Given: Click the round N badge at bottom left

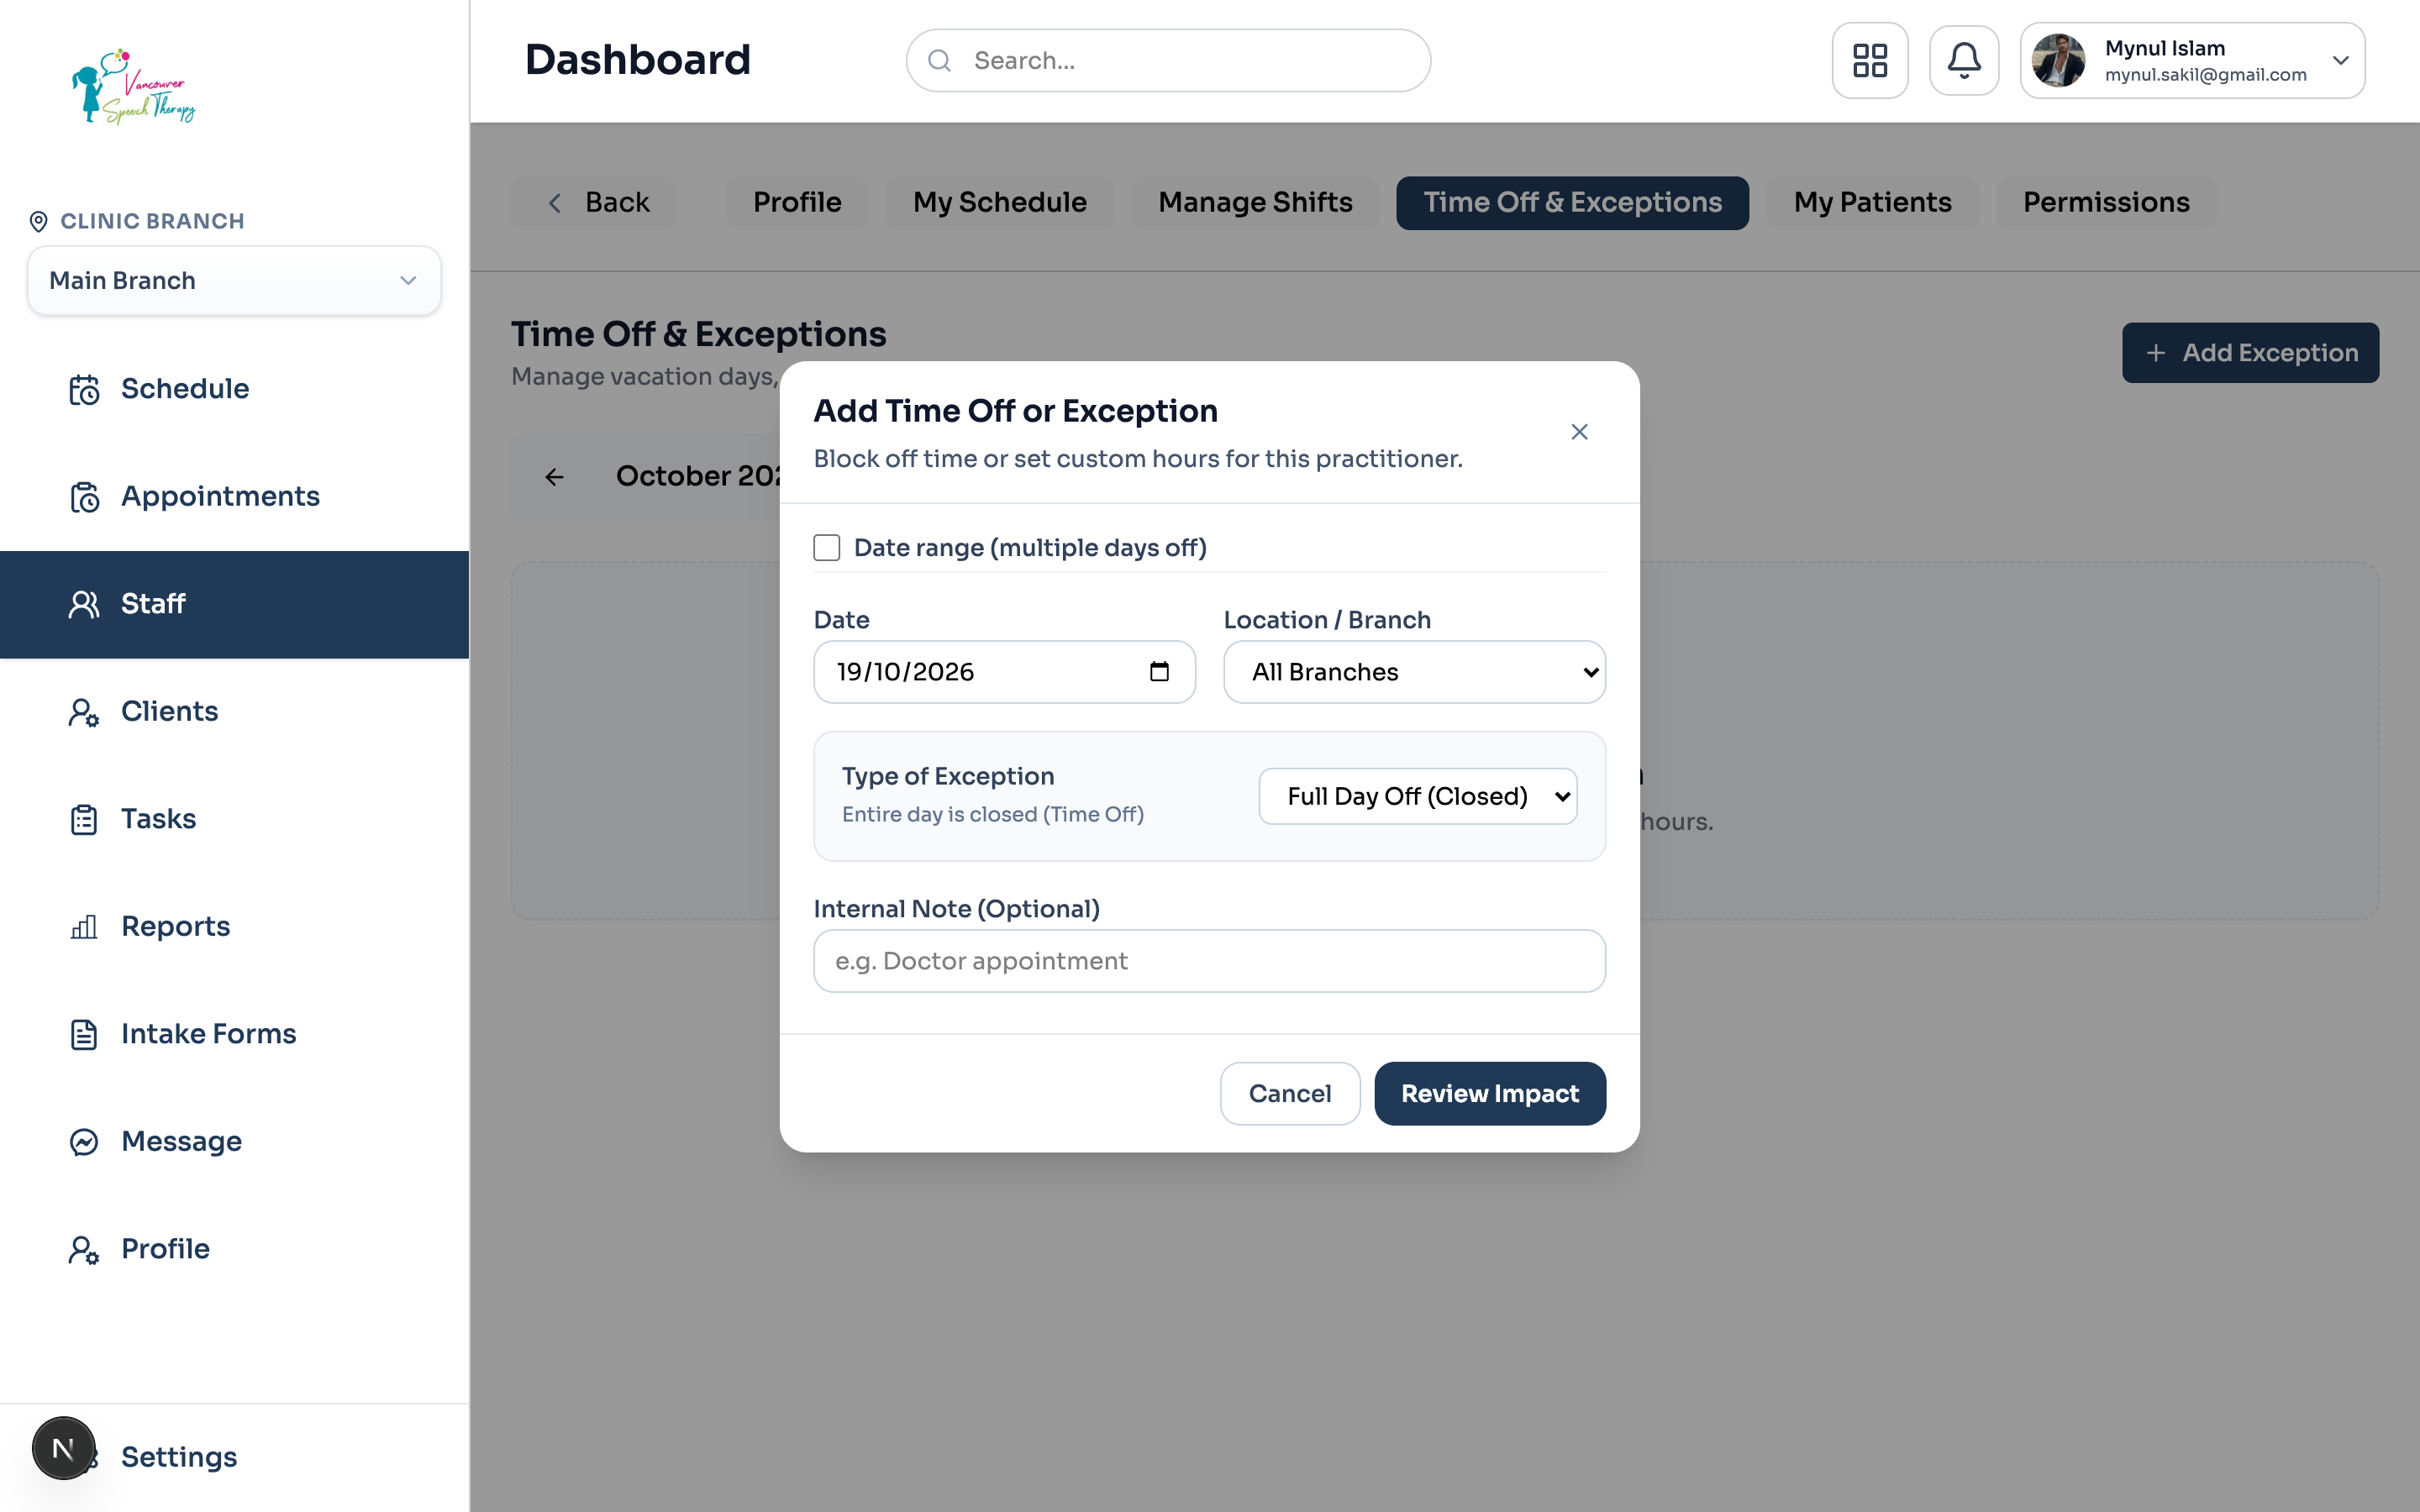Looking at the screenshot, I should point(63,1448).
